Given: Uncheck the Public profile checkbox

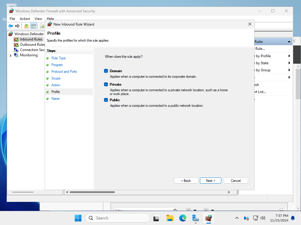Looking at the screenshot, I should 106,100.
